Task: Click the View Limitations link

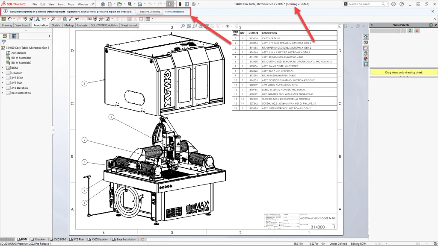Action: coord(175,12)
